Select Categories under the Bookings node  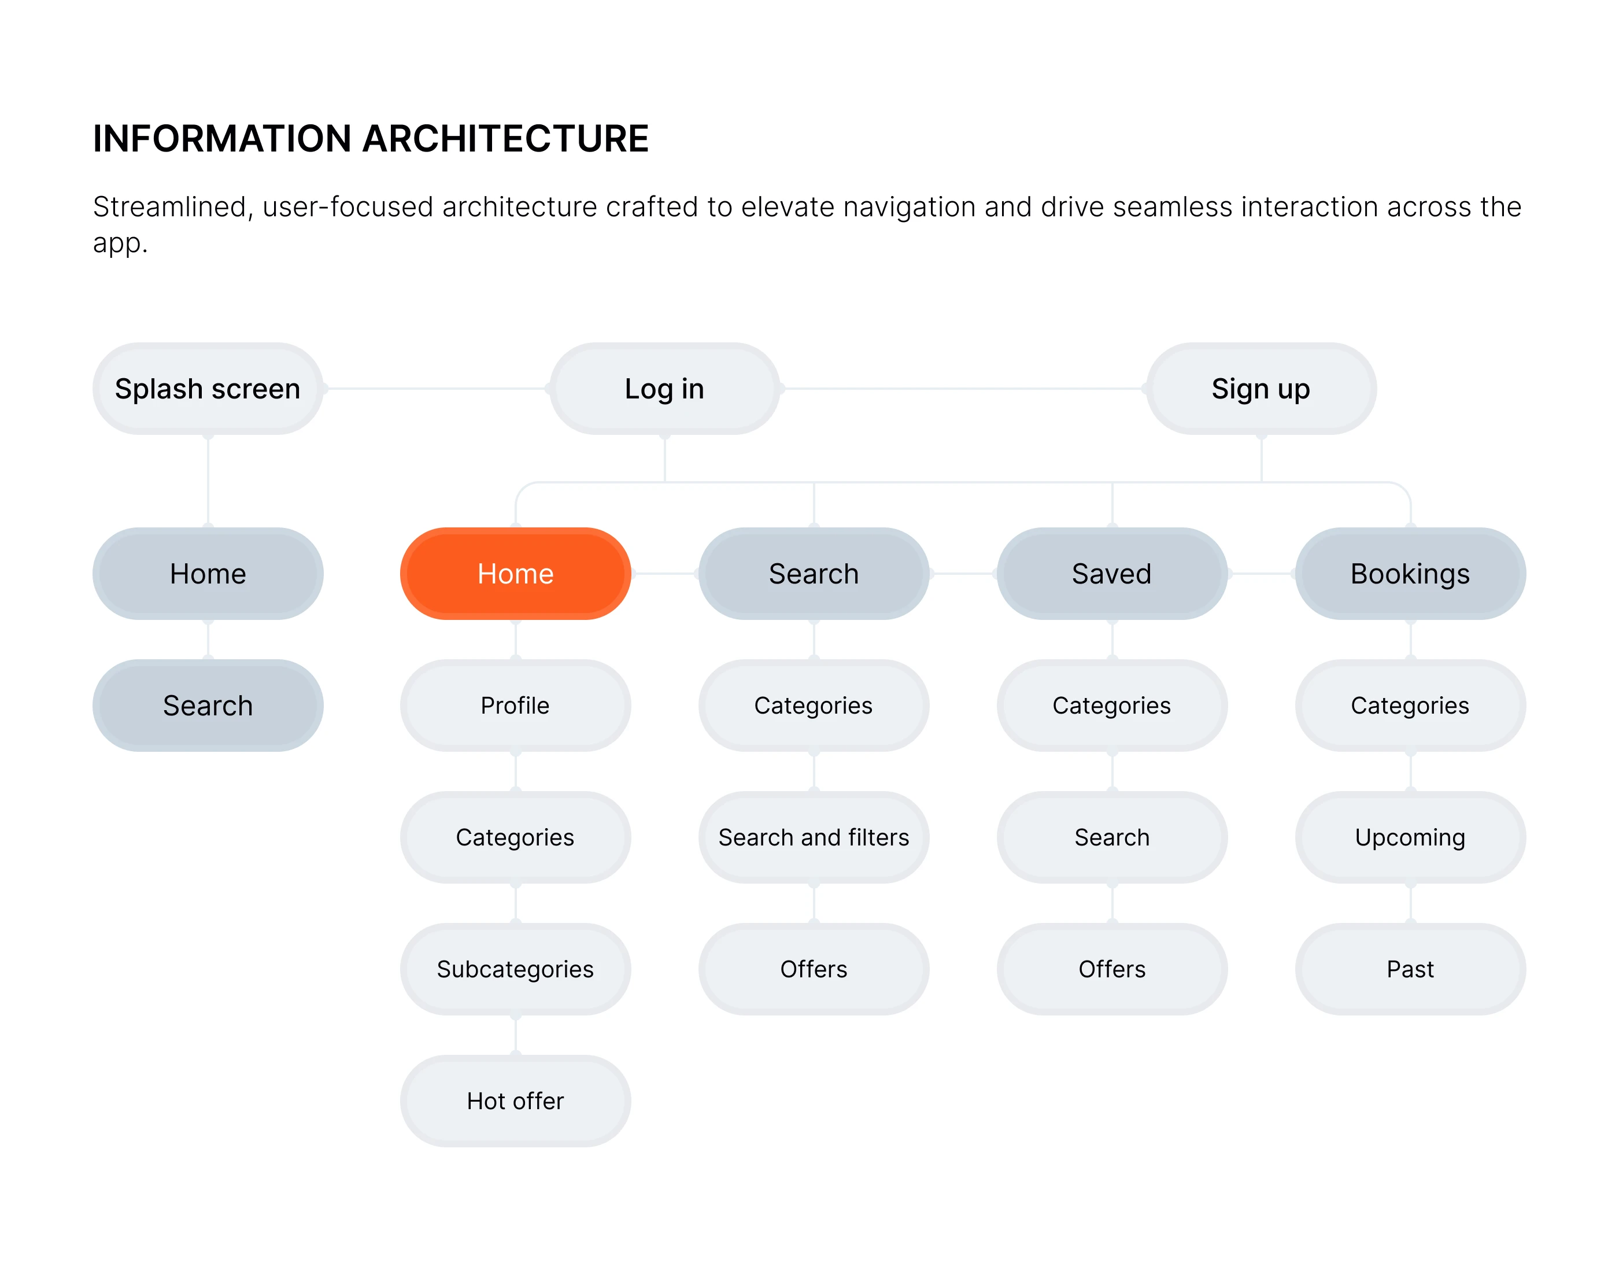click(x=1409, y=705)
